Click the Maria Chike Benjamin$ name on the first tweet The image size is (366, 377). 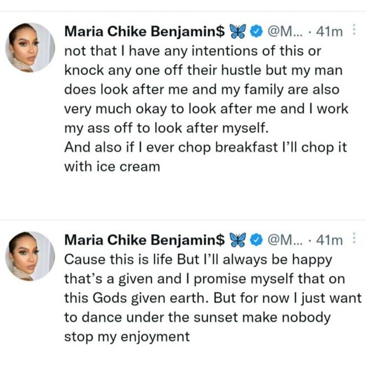[144, 32]
